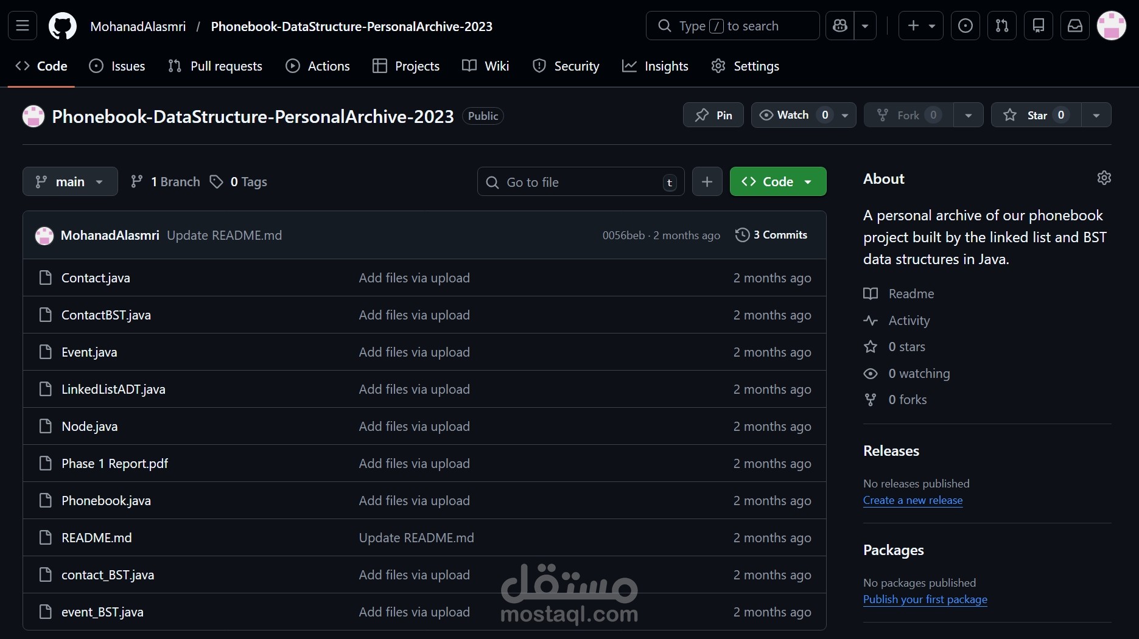View the 0 watching link

[906, 373]
